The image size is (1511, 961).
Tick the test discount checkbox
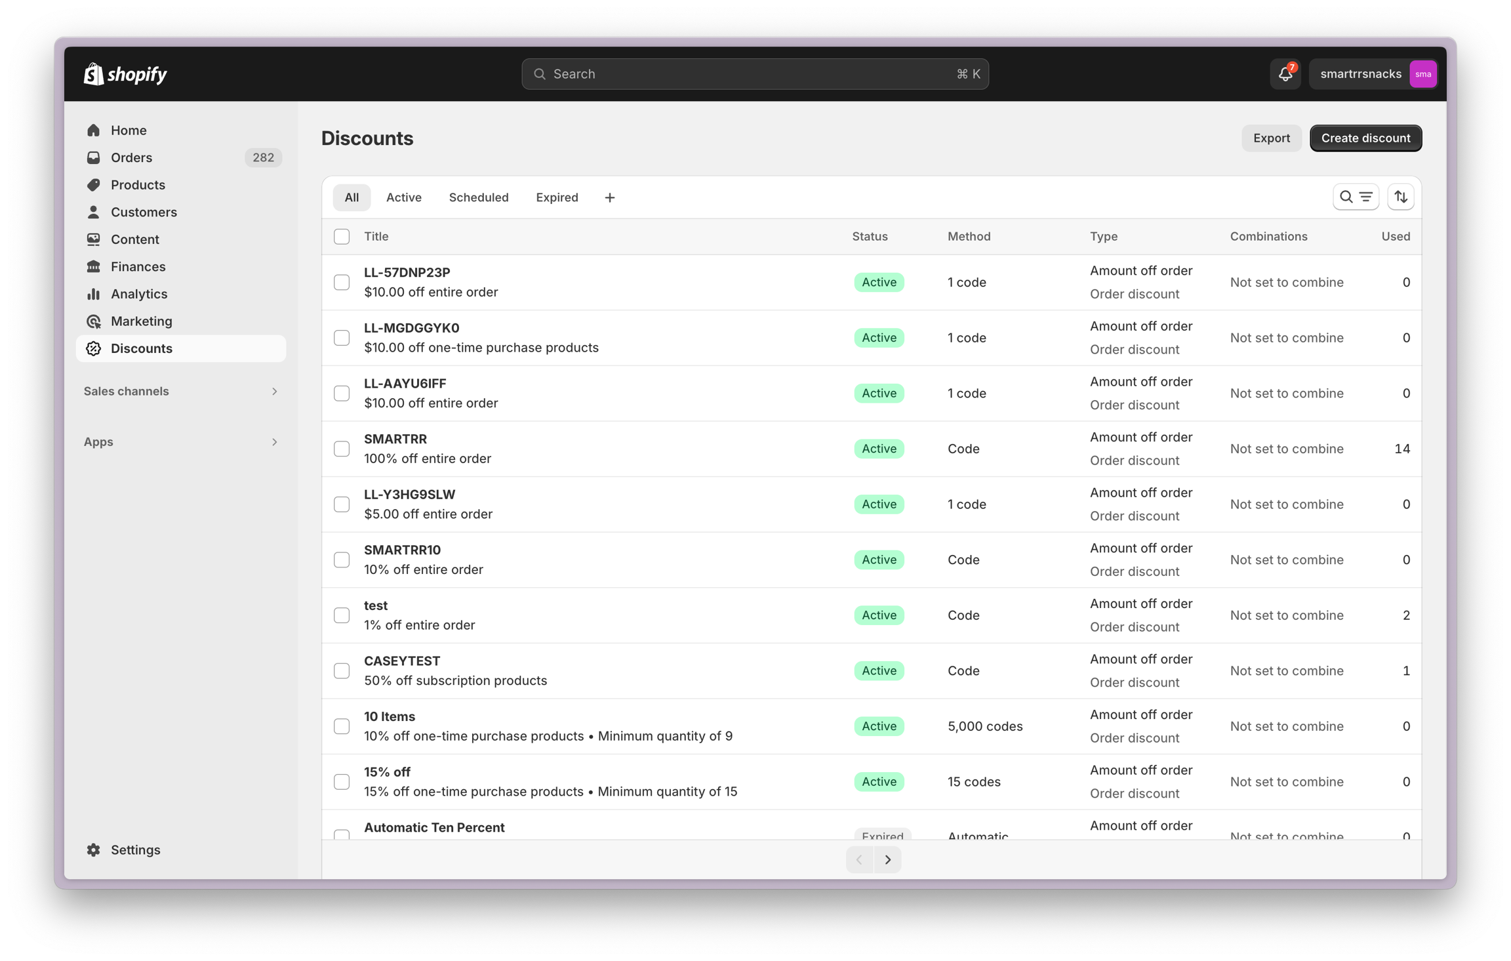coord(342,615)
